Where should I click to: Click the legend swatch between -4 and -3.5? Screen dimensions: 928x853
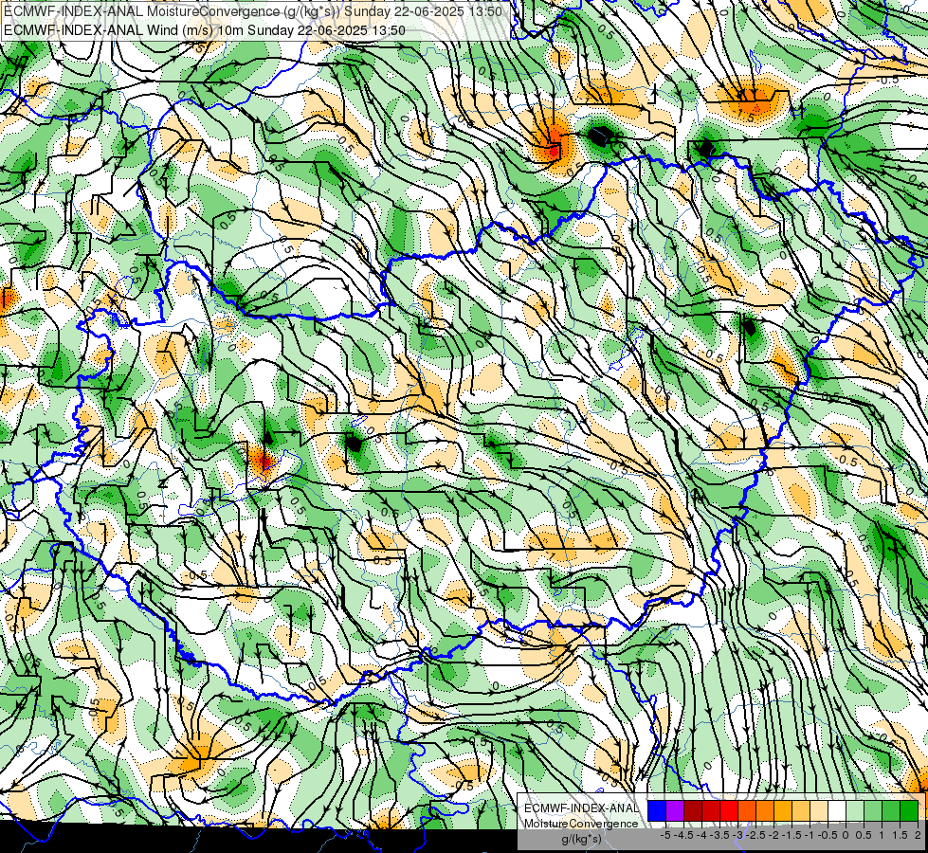click(711, 810)
